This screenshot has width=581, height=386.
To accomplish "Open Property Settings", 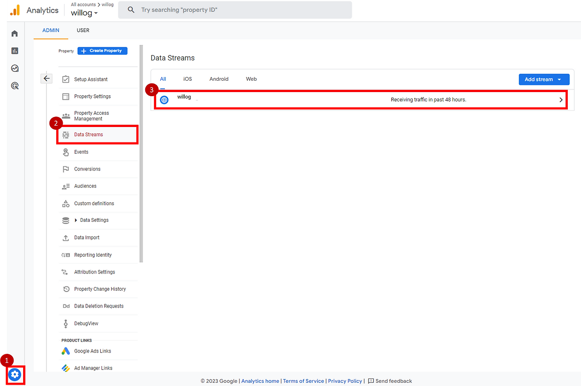I will point(93,97).
